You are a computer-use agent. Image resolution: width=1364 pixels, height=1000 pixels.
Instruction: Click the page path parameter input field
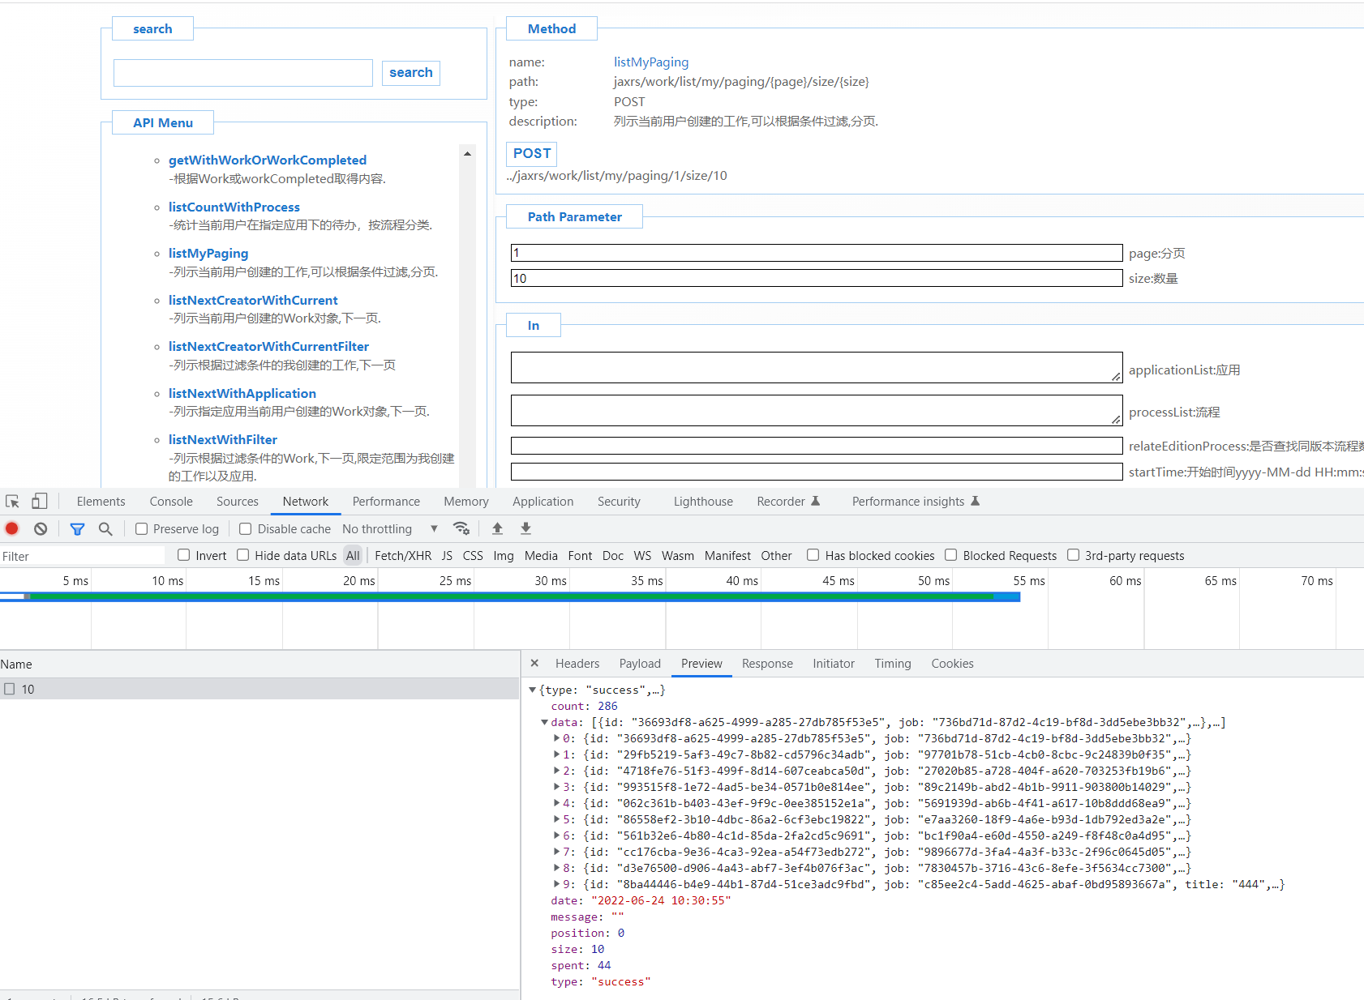tap(816, 253)
